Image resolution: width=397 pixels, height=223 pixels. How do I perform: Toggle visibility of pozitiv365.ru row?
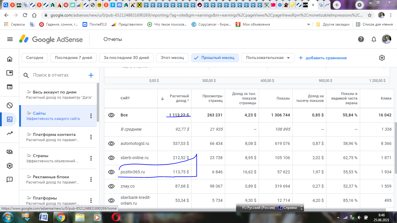tap(111, 172)
